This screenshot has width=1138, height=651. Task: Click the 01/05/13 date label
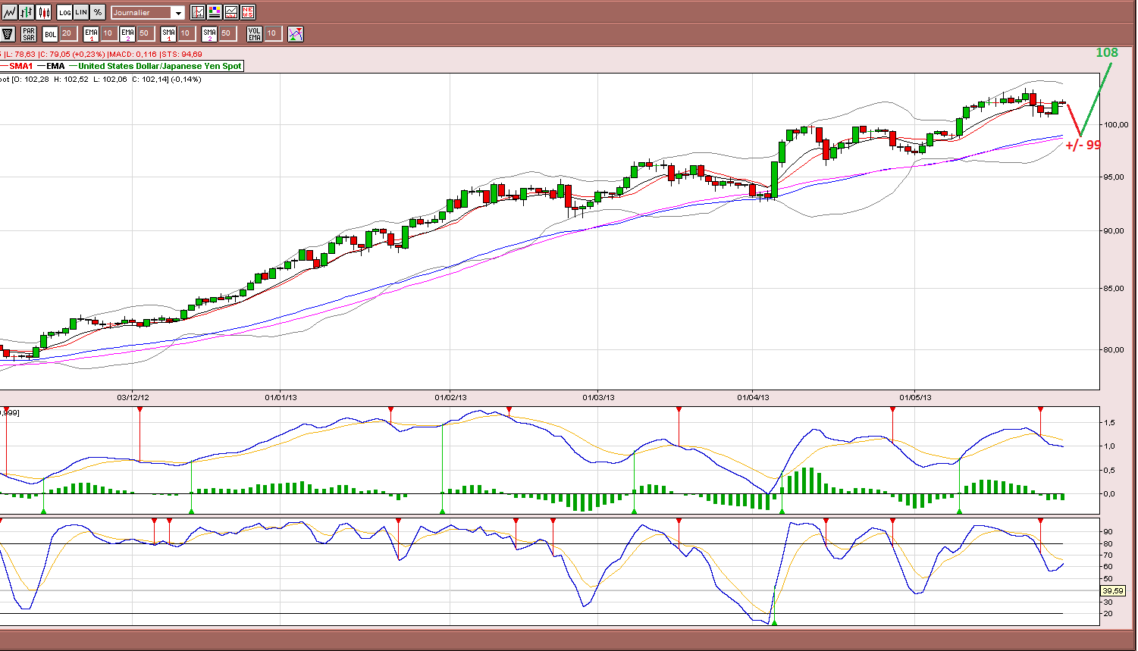tap(915, 397)
